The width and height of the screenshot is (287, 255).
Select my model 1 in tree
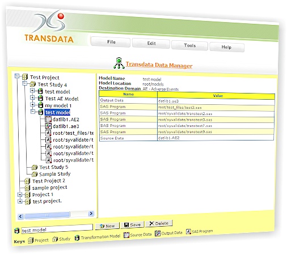pyautogui.click(x=58, y=105)
